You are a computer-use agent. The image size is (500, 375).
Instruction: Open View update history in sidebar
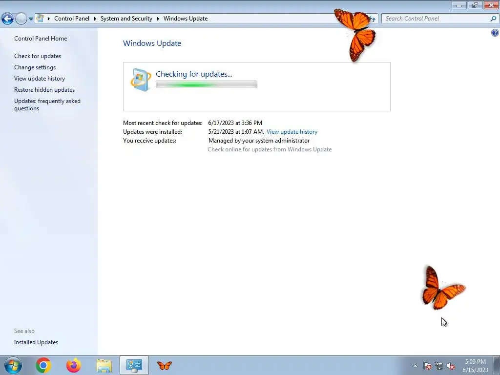pos(40,79)
